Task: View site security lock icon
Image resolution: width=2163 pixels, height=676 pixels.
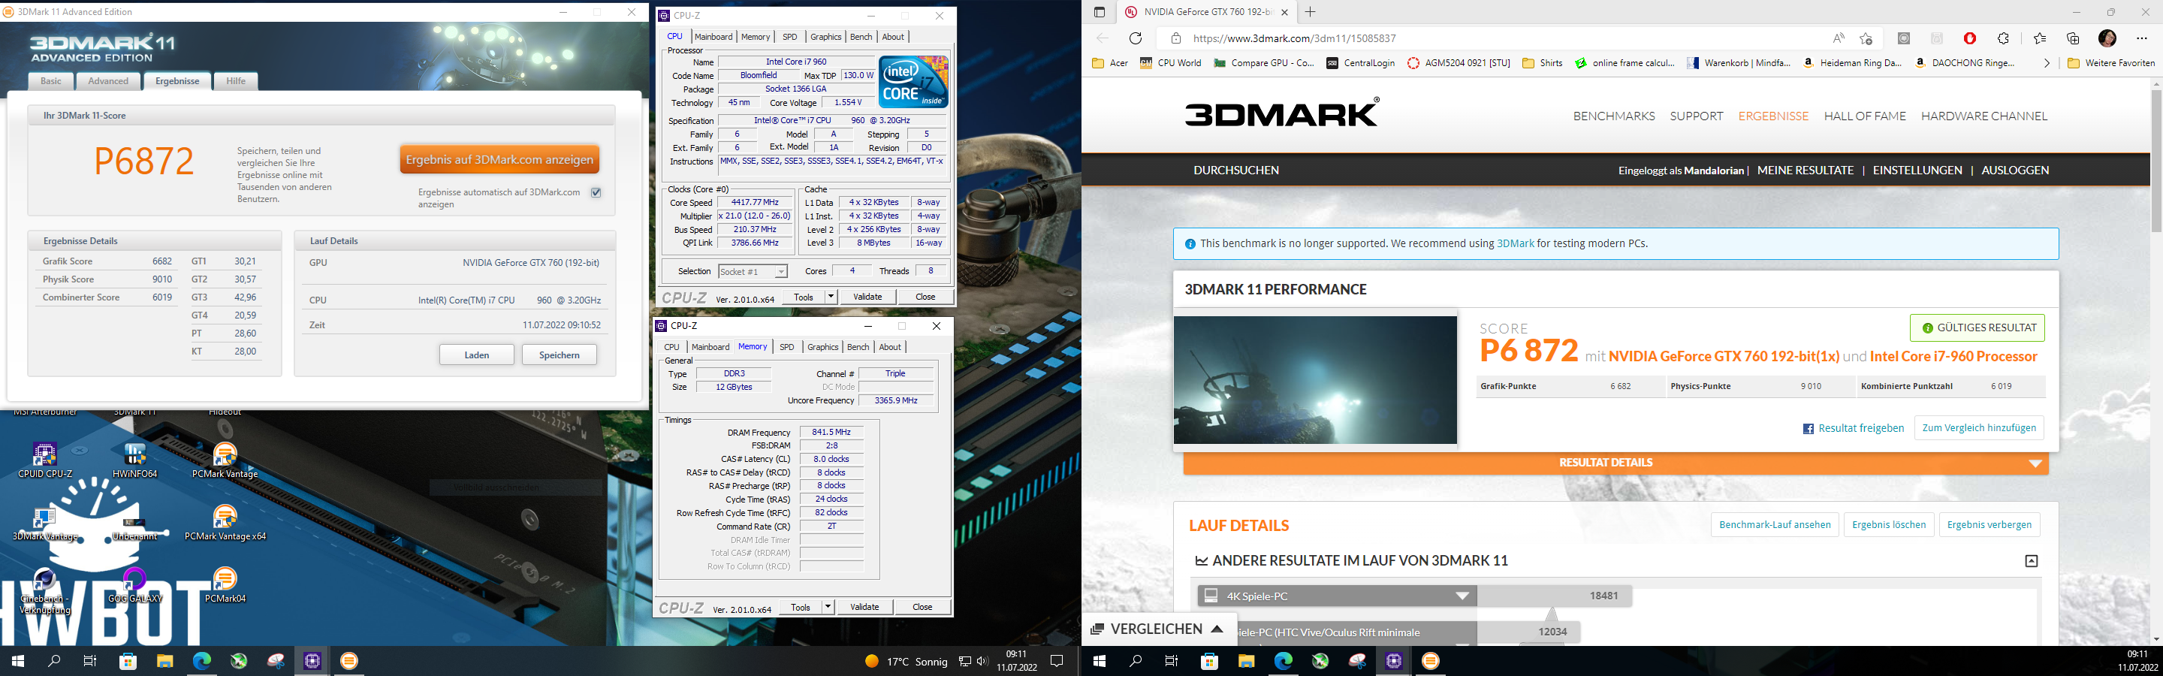Action: pyautogui.click(x=1175, y=38)
